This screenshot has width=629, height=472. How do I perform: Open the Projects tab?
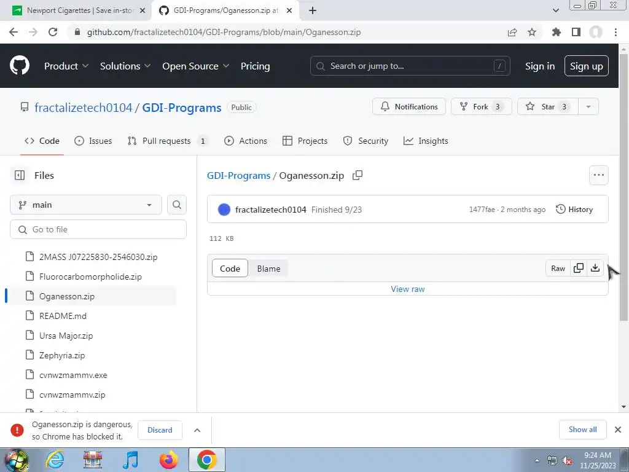tap(305, 141)
